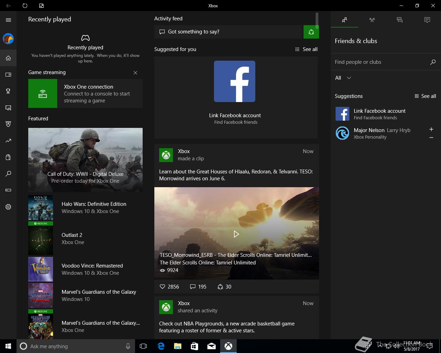Switch to Friends tab
441x353 pixels.
point(345,20)
